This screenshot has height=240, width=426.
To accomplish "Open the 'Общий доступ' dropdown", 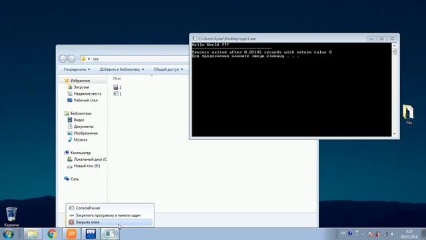I will (168, 69).
